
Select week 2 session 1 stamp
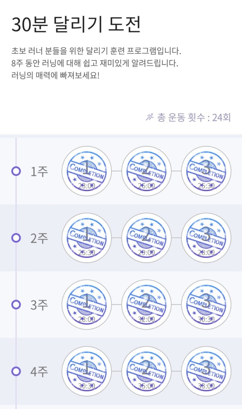click(x=87, y=238)
